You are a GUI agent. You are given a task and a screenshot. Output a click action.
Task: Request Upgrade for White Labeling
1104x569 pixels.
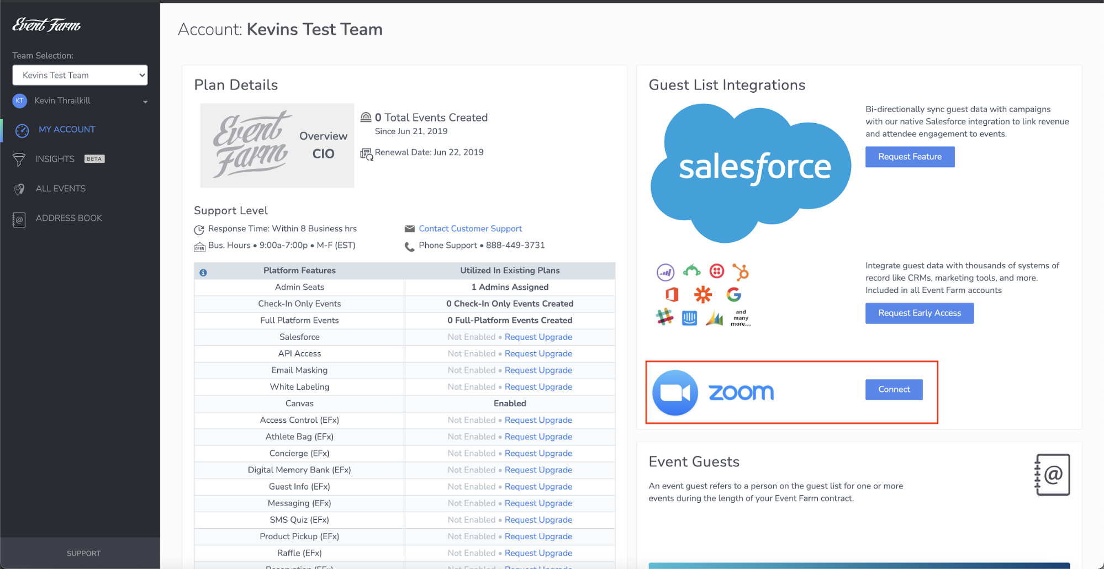(x=538, y=386)
